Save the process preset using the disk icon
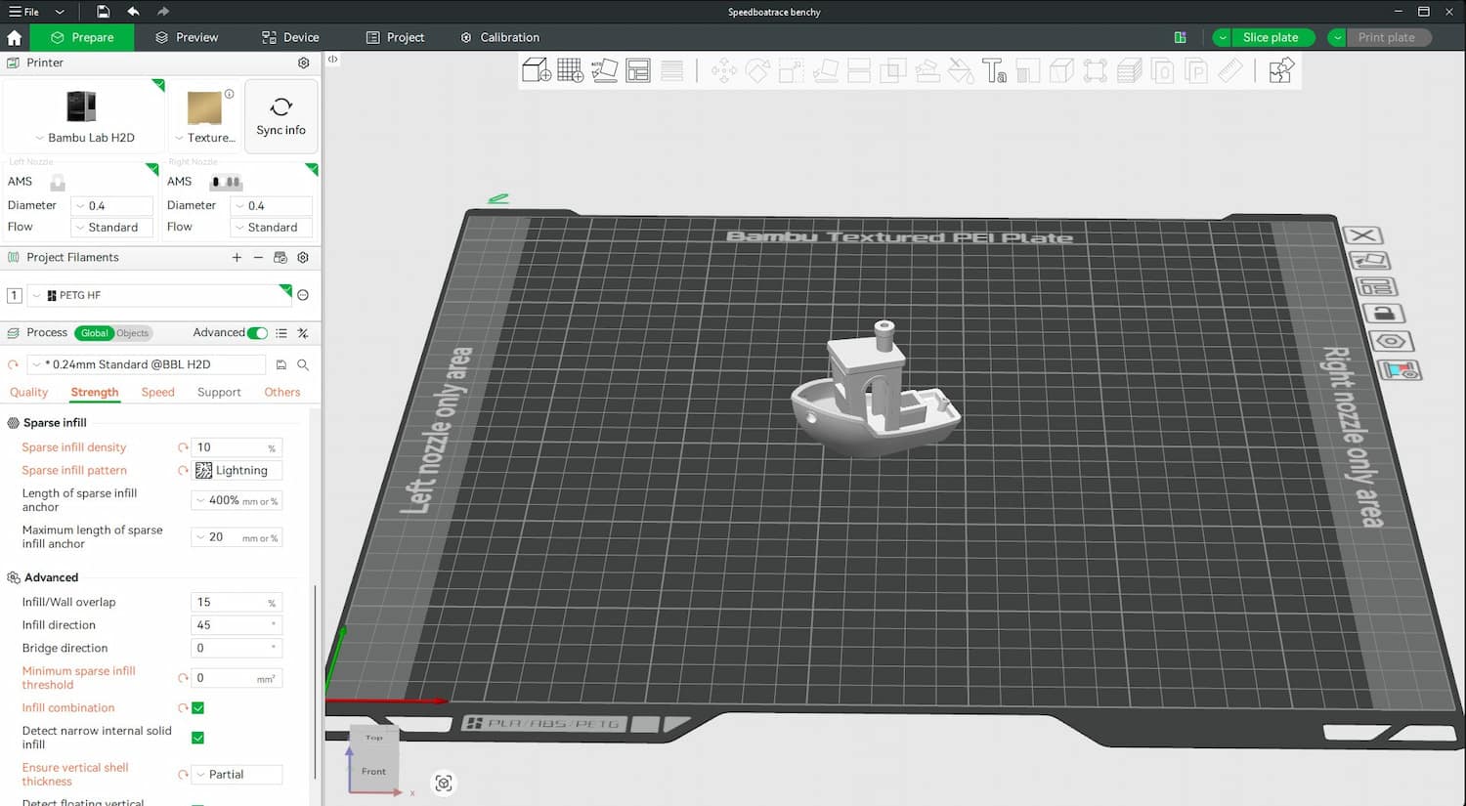The width and height of the screenshot is (1466, 806). [281, 364]
